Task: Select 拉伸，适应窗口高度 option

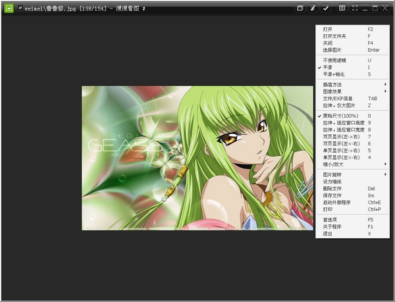Action: (x=352, y=123)
